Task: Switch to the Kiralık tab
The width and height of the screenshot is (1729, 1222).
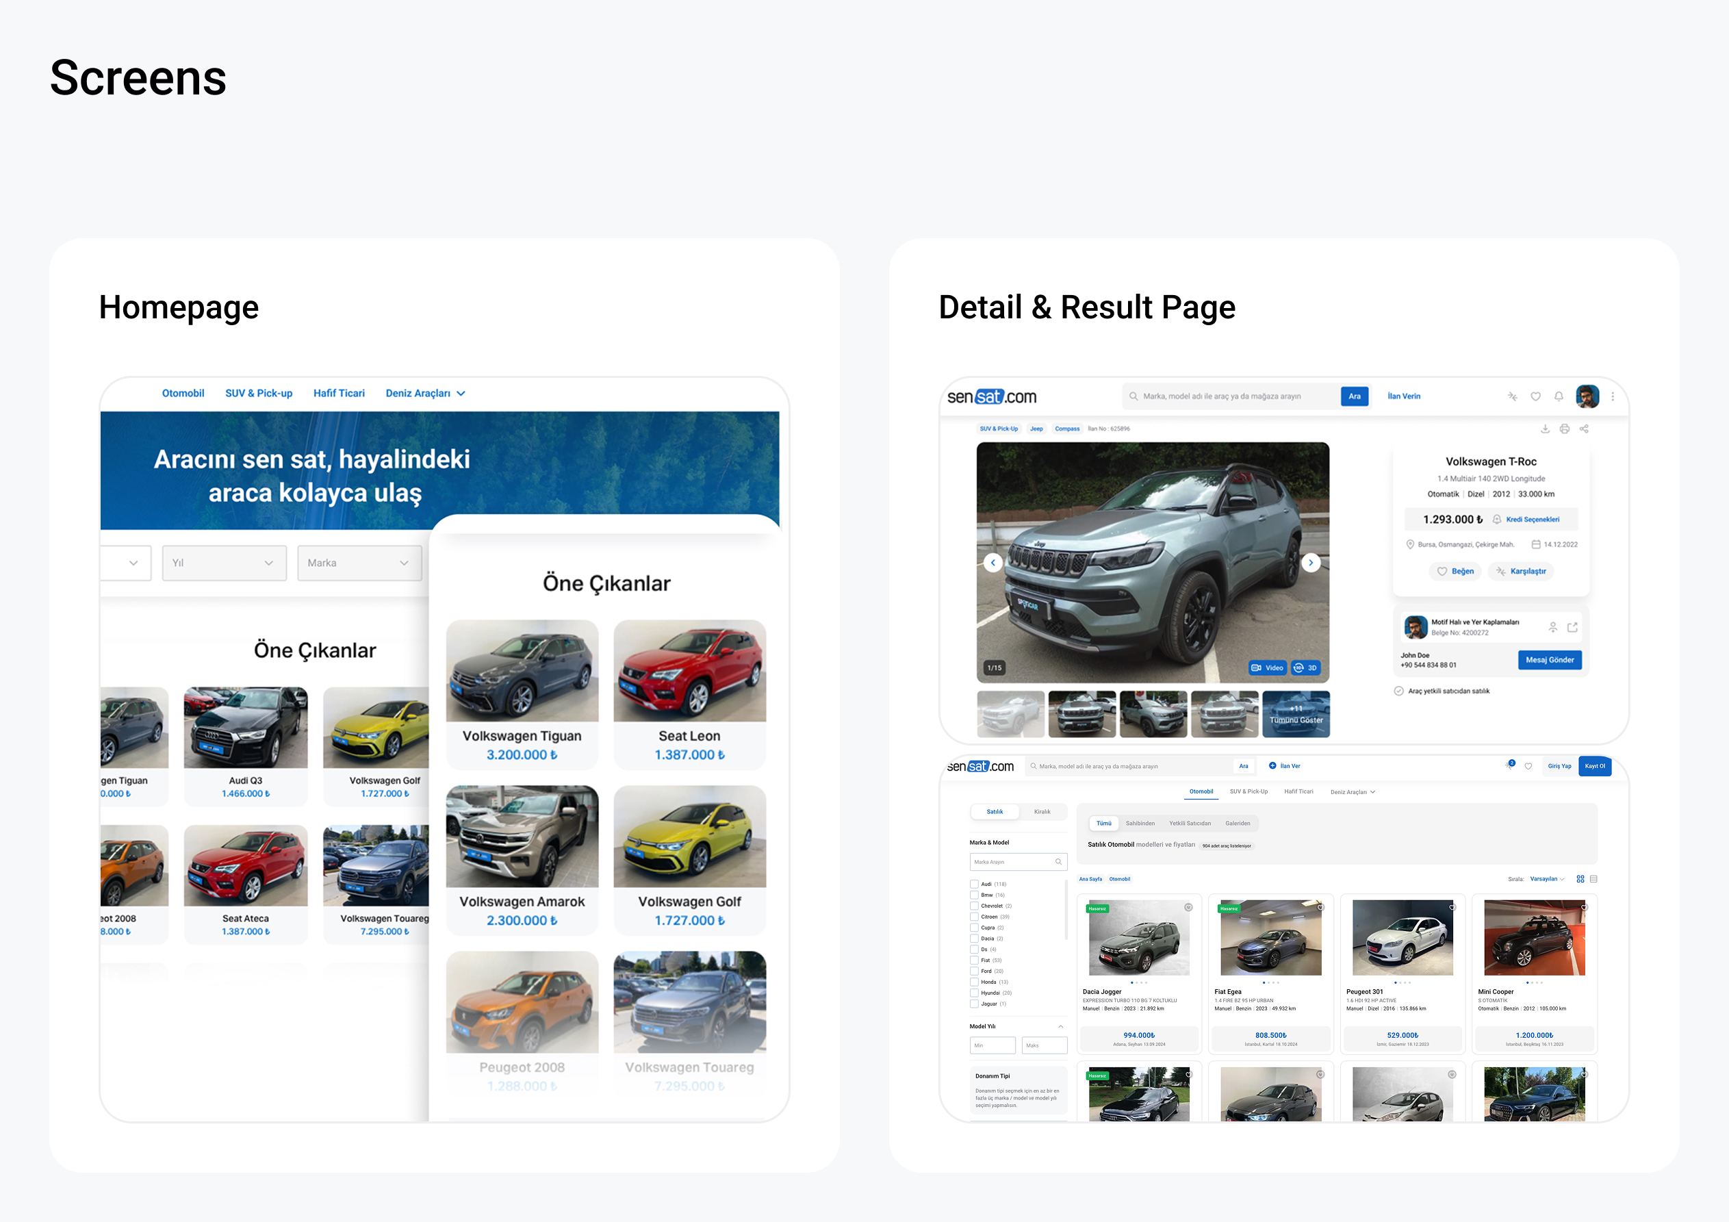Action: [1042, 812]
